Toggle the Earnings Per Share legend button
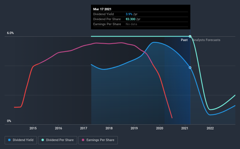Image resolution: width=240 pixels, height=149 pixels. coord(98,140)
